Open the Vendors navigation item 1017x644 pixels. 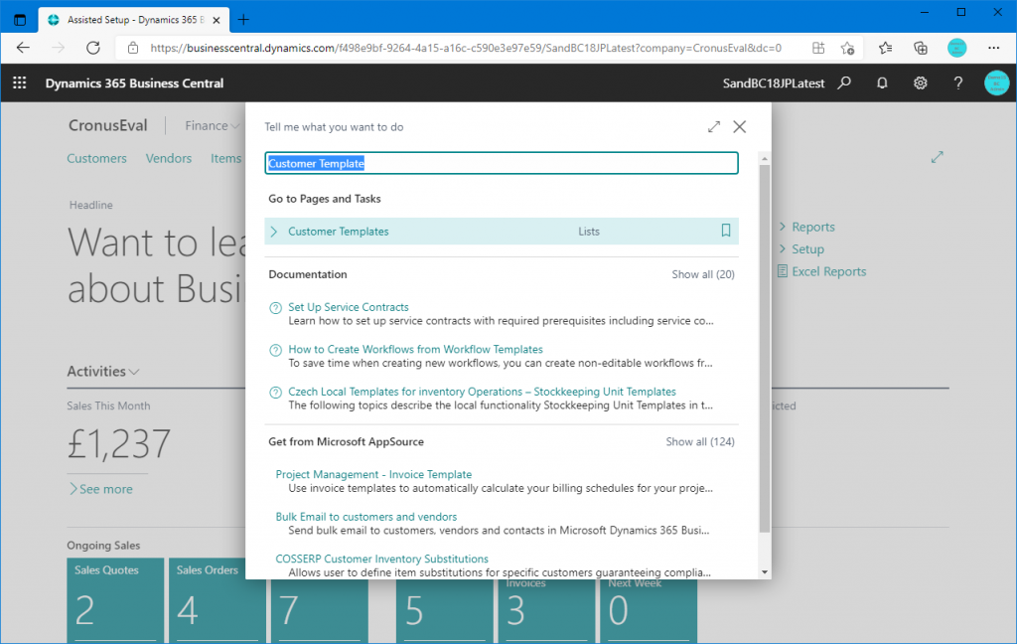[169, 158]
